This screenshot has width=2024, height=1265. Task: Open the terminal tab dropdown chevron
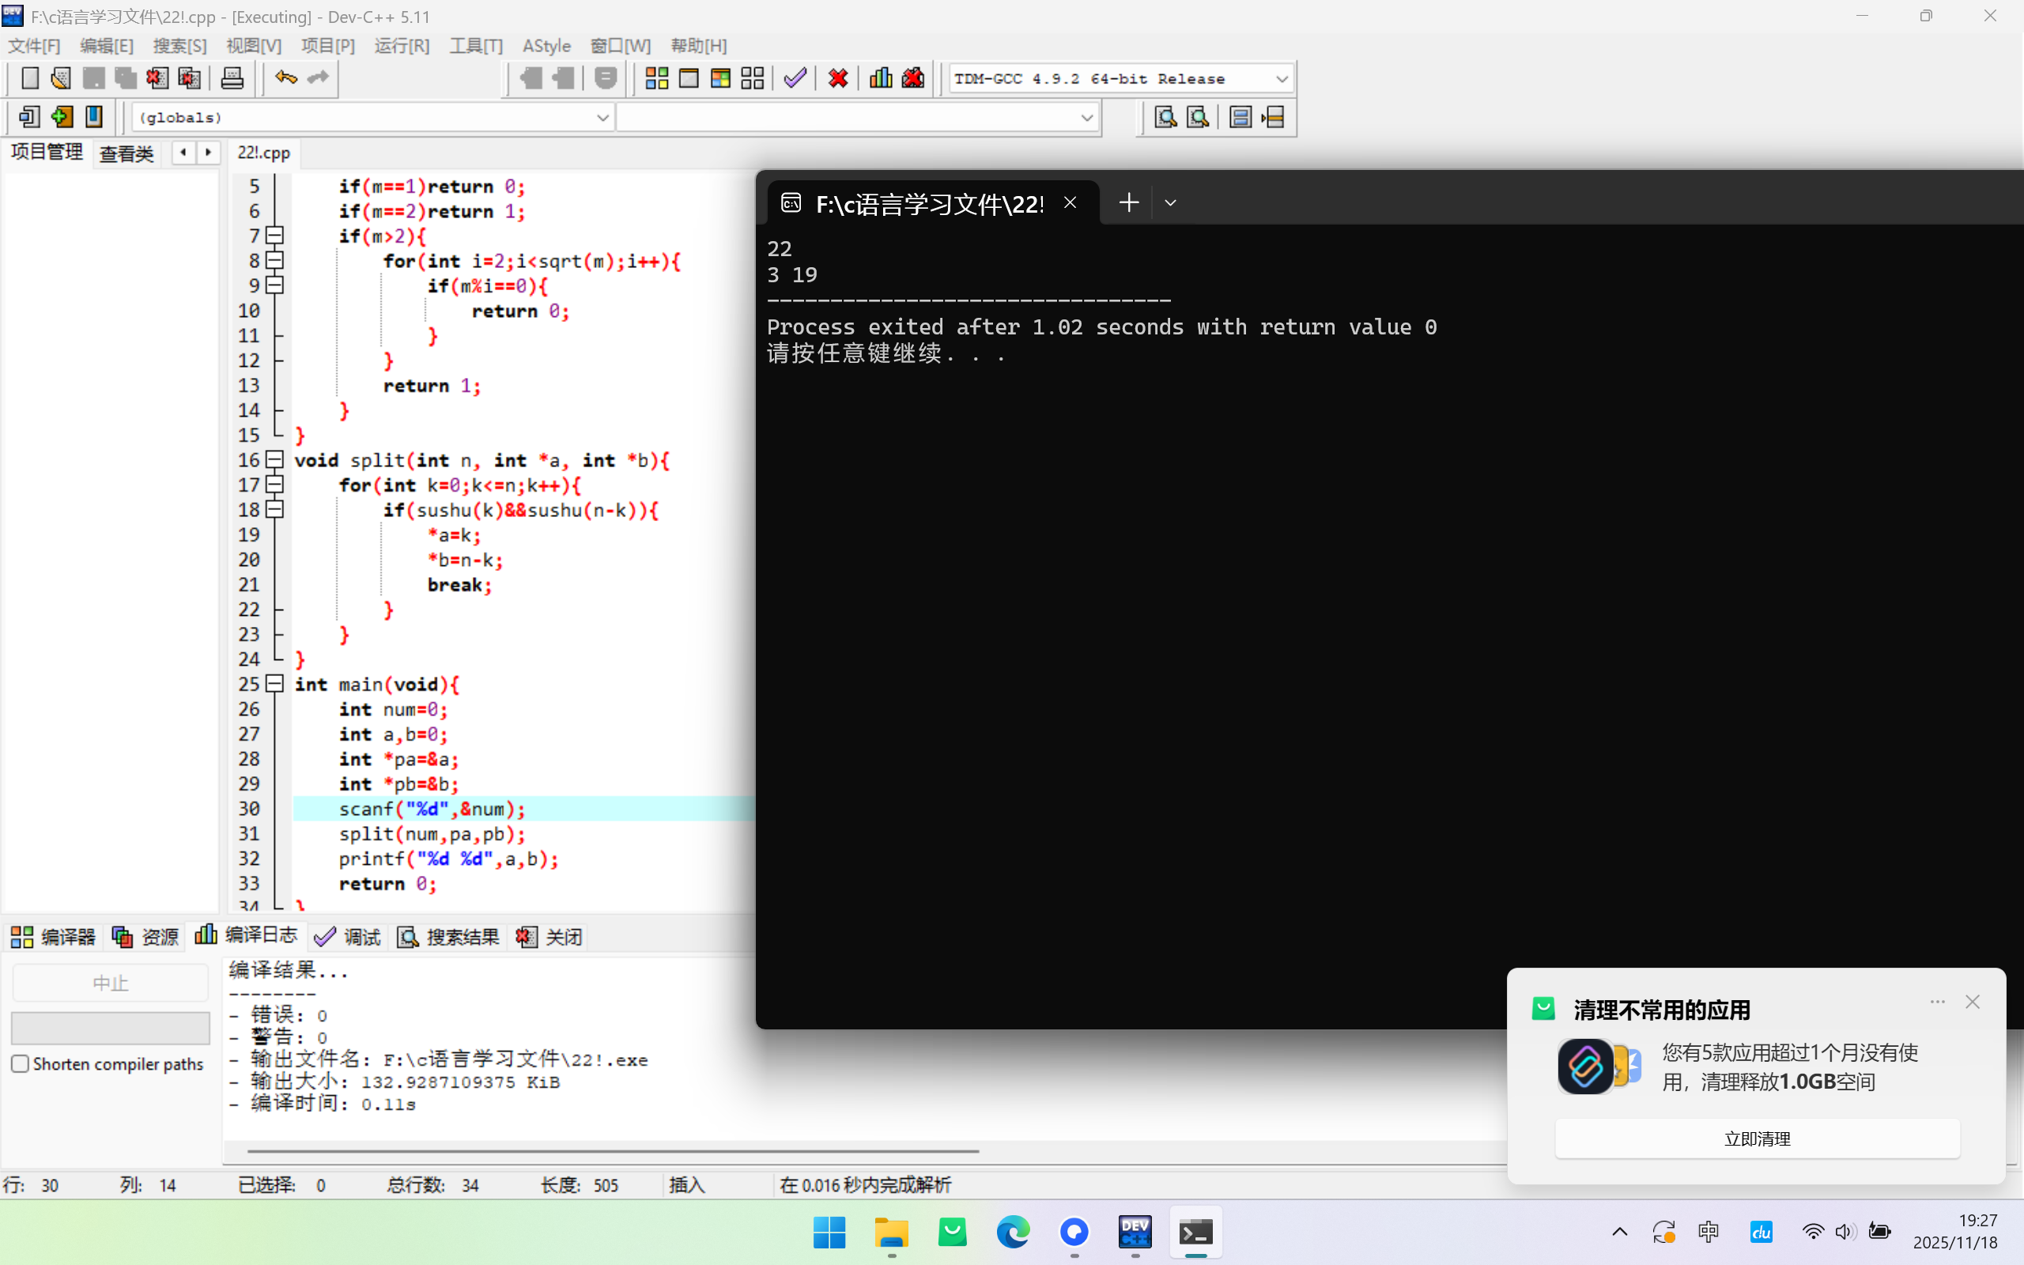(x=1170, y=202)
